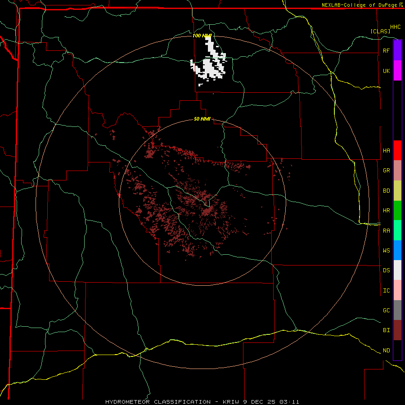Click the DS white legend swatch
405x405 pixels.
click(397, 270)
